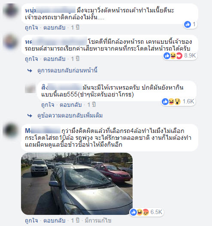Click the angry reaction icon beside 6.5K
The height and width of the screenshot is (226, 212).
(145, 212)
